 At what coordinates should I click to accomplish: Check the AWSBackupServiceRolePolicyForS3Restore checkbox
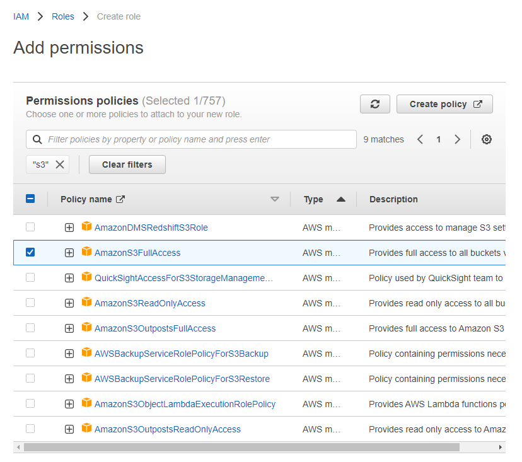[x=30, y=378]
